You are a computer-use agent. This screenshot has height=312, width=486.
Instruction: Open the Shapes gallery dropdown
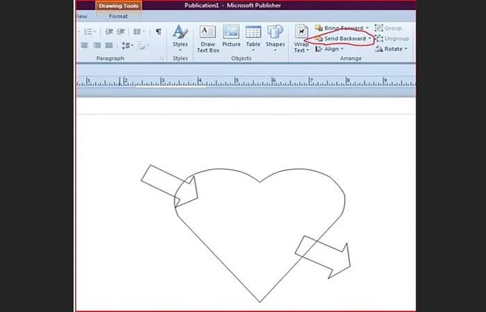(275, 50)
